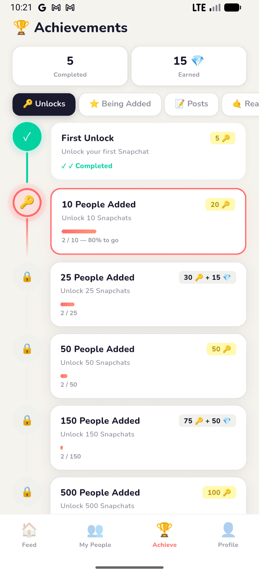Tap the 5 Completed stats card
This screenshot has height=575, width=259.
point(70,66)
